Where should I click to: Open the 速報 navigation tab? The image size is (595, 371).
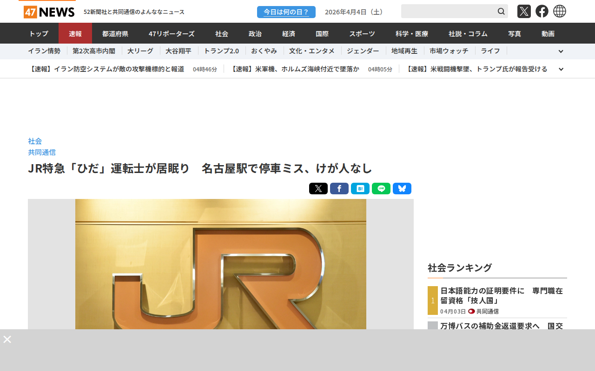point(75,33)
